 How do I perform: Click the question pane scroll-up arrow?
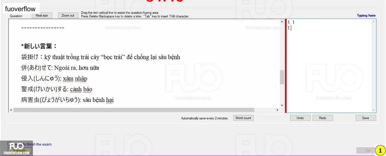pyautogui.click(x=282, y=22)
